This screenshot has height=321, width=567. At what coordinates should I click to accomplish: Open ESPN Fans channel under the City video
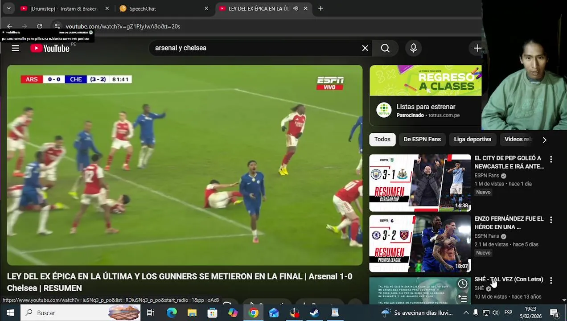(x=486, y=176)
